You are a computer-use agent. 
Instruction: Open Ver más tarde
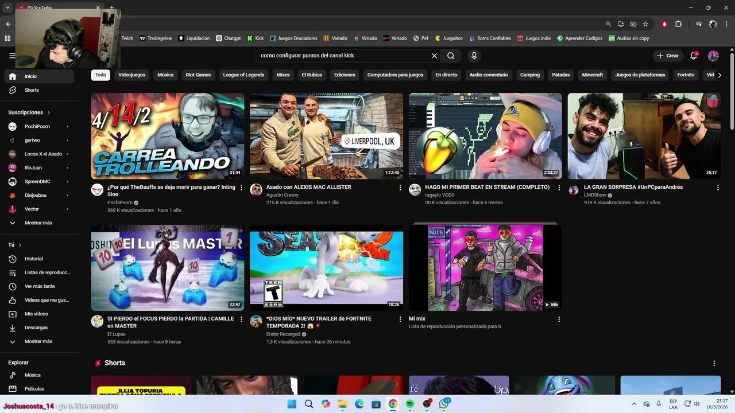pos(39,286)
